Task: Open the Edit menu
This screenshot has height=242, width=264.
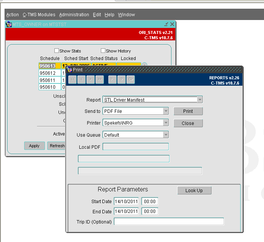Action: tap(97, 15)
